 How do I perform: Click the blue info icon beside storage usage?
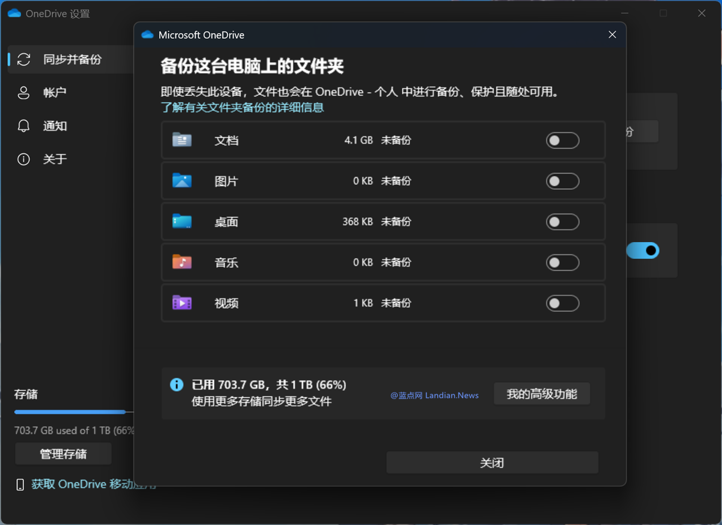[x=177, y=385]
